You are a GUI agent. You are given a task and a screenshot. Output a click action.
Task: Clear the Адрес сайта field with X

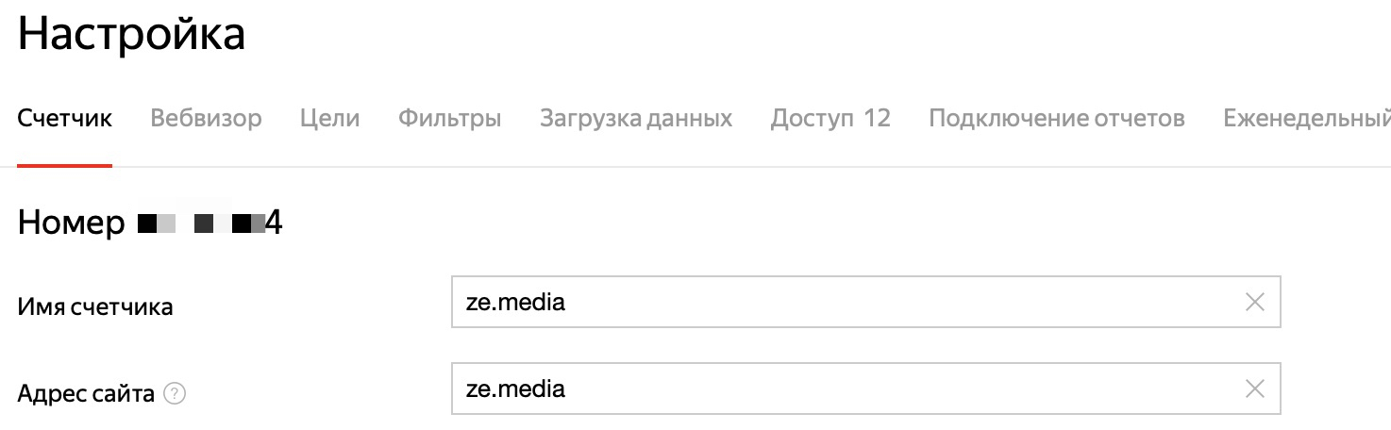point(1254,389)
